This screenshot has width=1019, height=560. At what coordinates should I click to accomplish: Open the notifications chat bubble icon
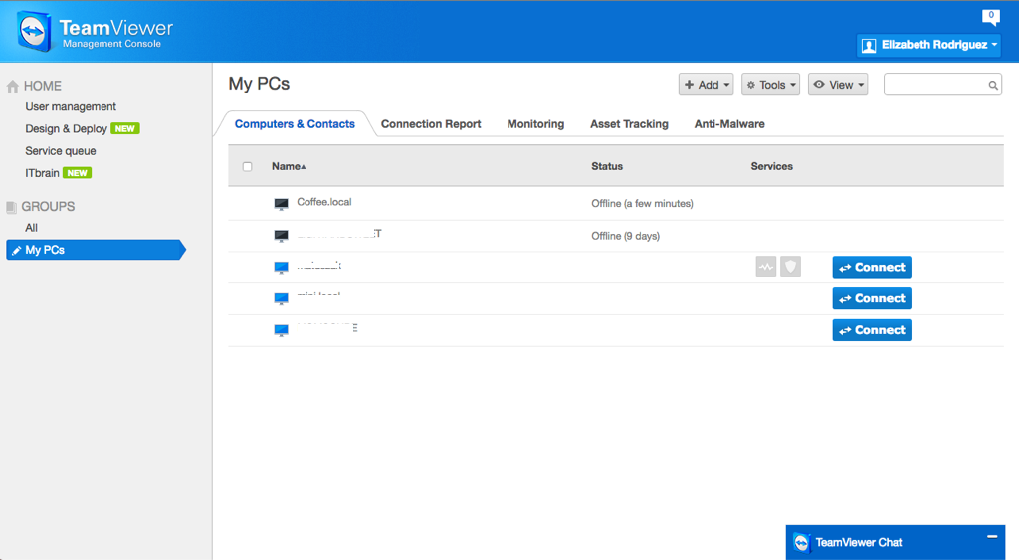[x=991, y=17]
